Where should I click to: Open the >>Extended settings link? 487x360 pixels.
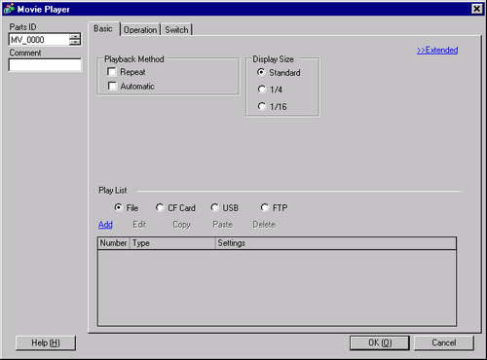click(437, 51)
